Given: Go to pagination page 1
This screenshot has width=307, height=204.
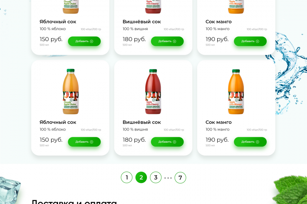Looking at the screenshot, I should pyautogui.click(x=127, y=177).
